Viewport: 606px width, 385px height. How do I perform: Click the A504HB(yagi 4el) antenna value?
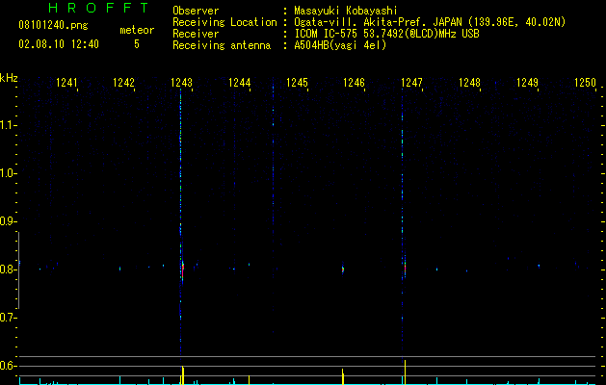tap(340, 45)
